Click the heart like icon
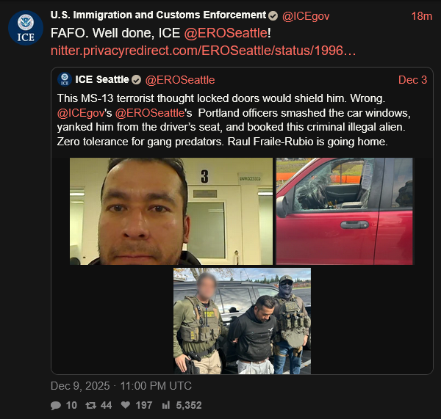 point(126,405)
